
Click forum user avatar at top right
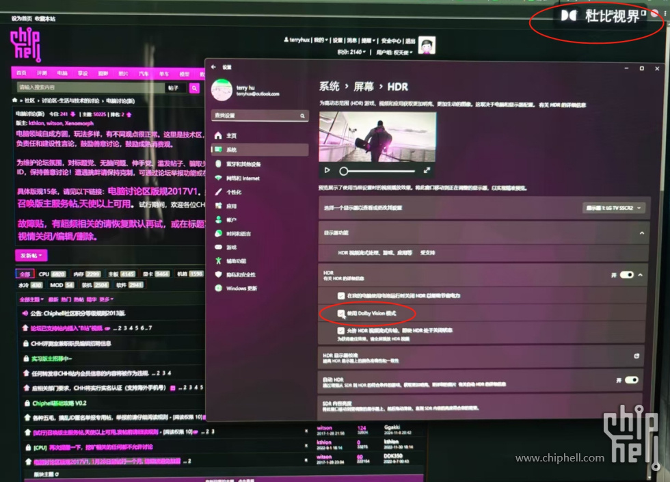click(427, 45)
